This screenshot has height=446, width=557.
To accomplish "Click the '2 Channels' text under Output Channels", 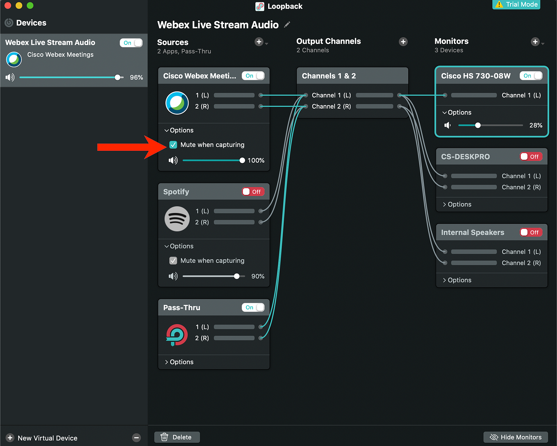I will point(313,50).
